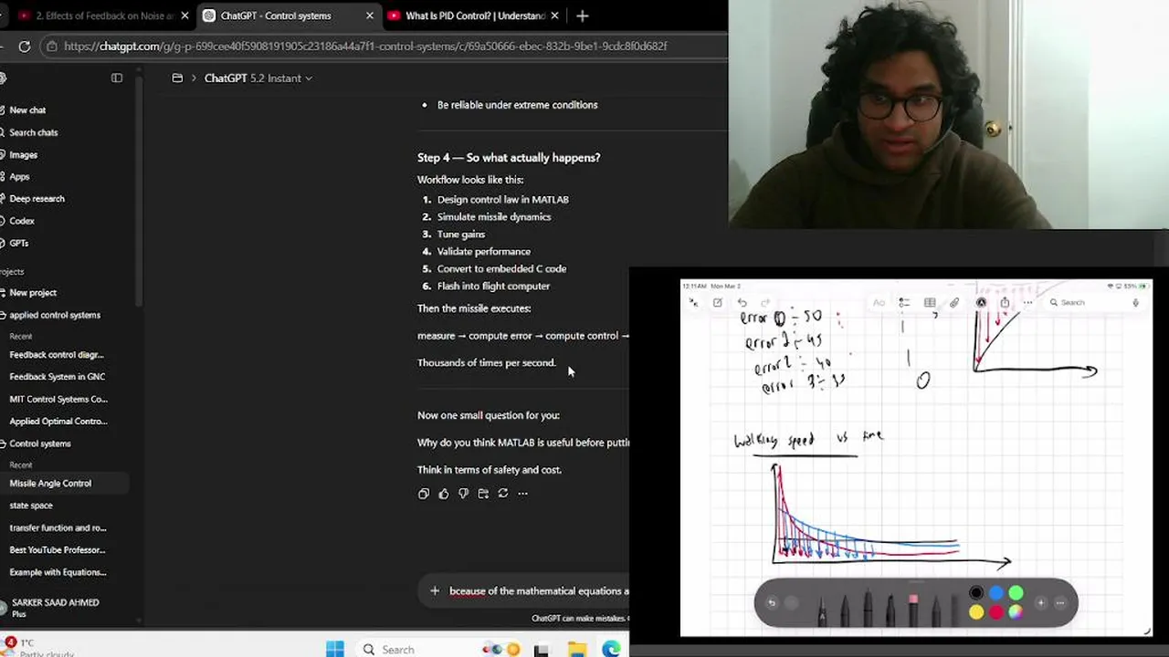Open Microsoft Edge from the taskbar
Screen dimensions: 1169x657
[611, 650]
